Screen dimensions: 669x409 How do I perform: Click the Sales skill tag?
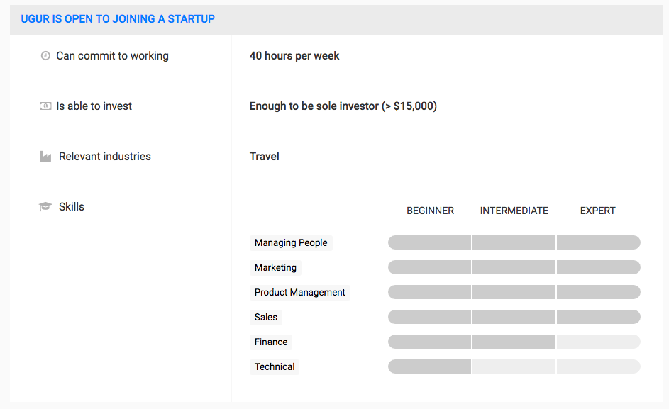[x=266, y=317]
